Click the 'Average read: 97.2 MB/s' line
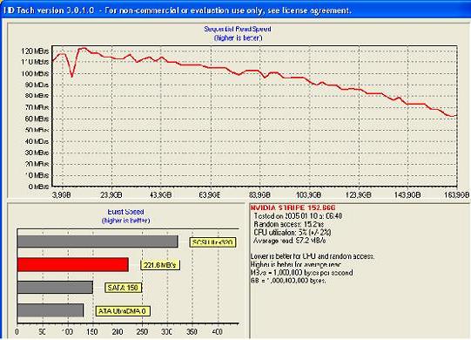 [290, 241]
